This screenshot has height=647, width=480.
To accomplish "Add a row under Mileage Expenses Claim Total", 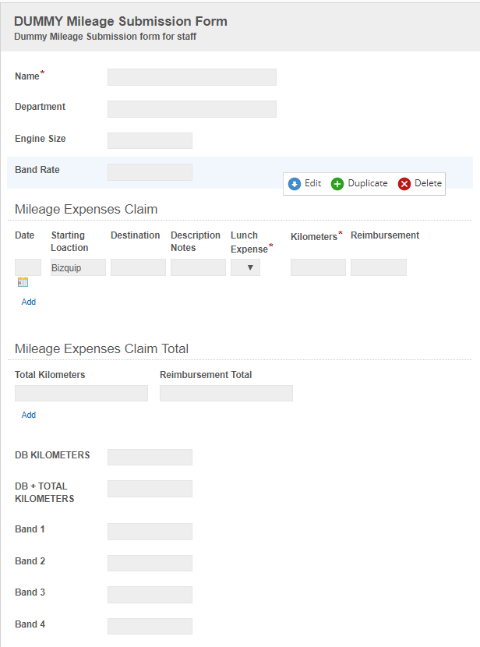I will tap(29, 415).
